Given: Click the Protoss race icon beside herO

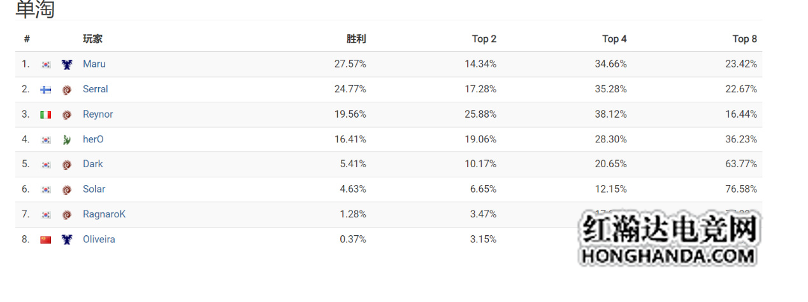Looking at the screenshot, I should 66,139.
